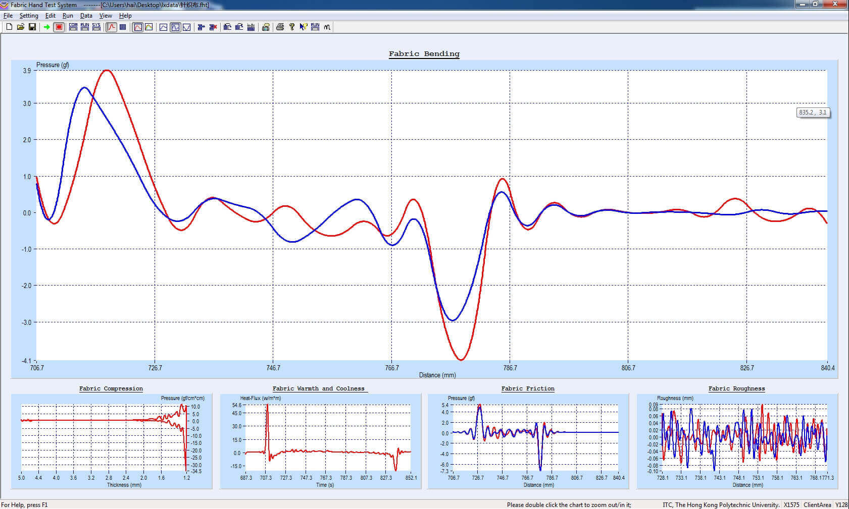Open the indx index grid icon

251,27
